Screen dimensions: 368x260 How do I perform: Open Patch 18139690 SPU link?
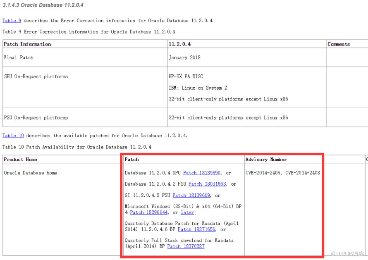pos(202,173)
